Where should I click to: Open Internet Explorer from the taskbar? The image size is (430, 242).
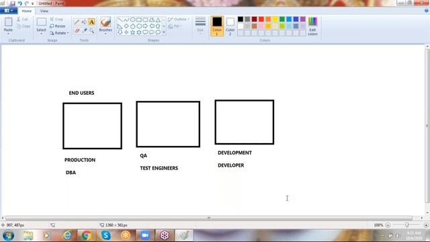67,235
